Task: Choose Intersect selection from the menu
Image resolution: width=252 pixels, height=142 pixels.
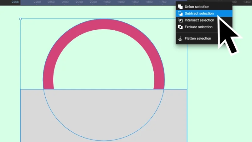Action: coord(204,20)
